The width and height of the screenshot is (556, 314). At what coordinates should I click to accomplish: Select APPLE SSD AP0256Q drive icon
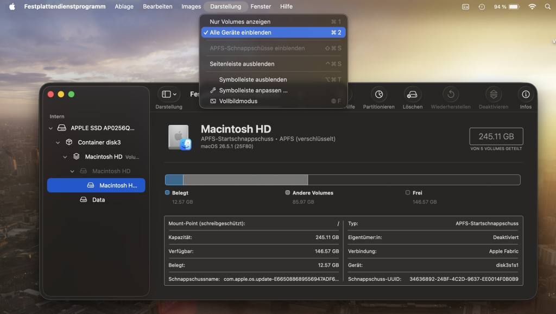(62, 128)
